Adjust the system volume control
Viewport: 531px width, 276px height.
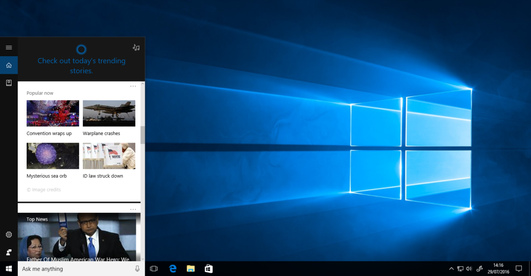[x=469, y=268]
